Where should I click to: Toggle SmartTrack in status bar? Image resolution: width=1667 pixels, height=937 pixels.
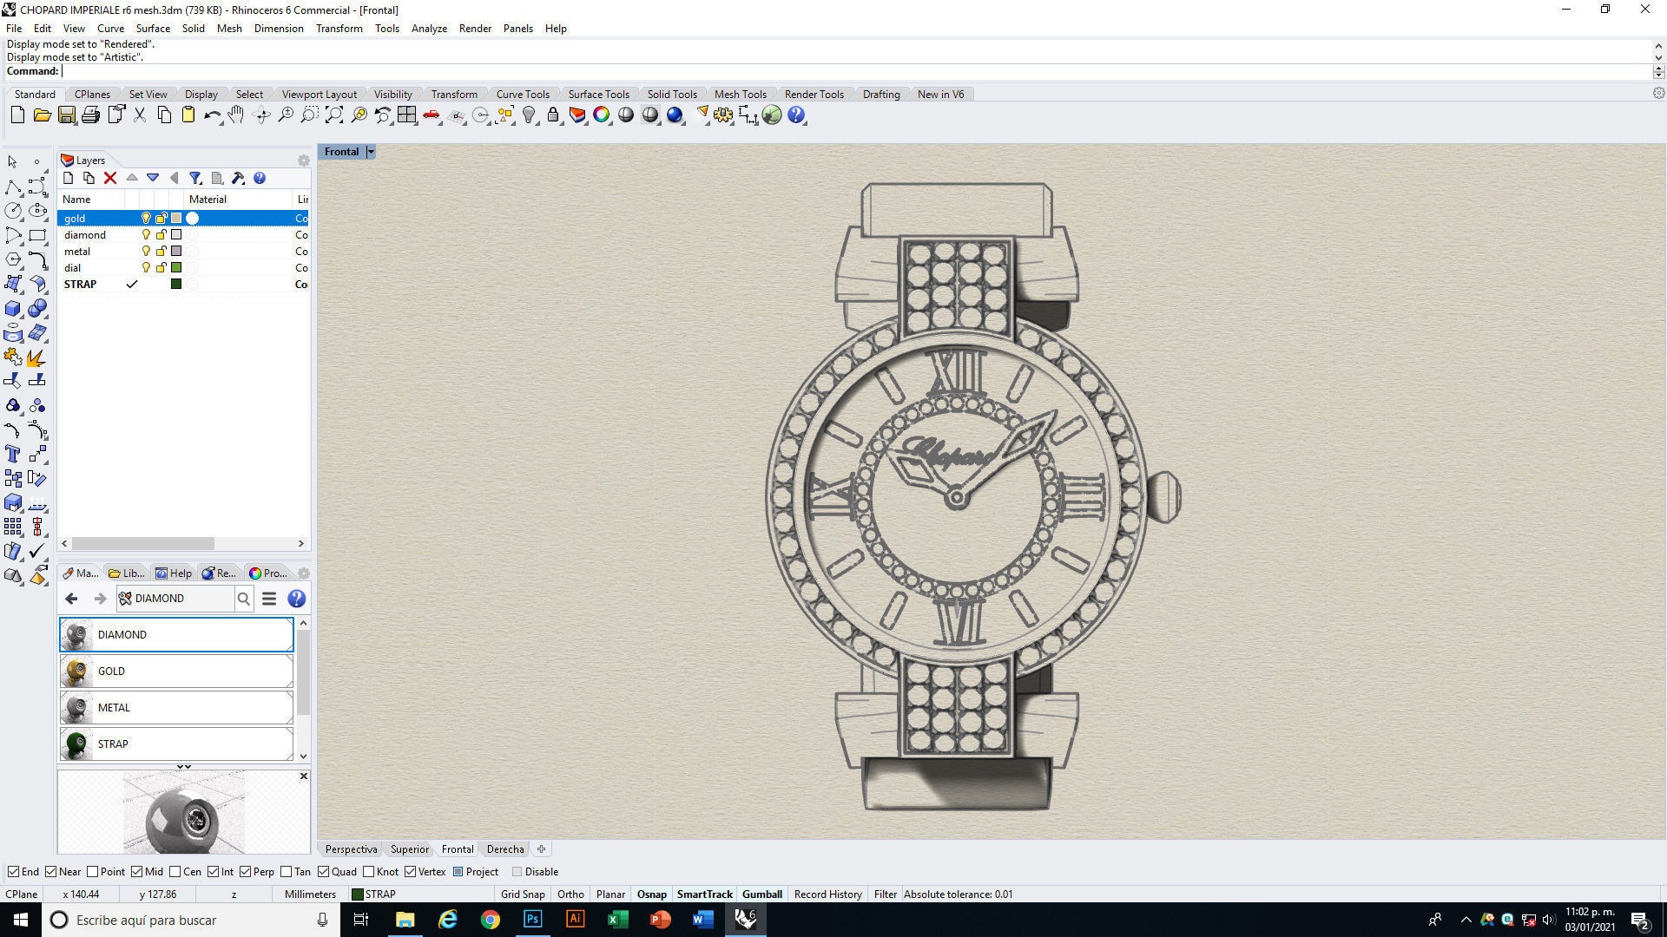(705, 894)
